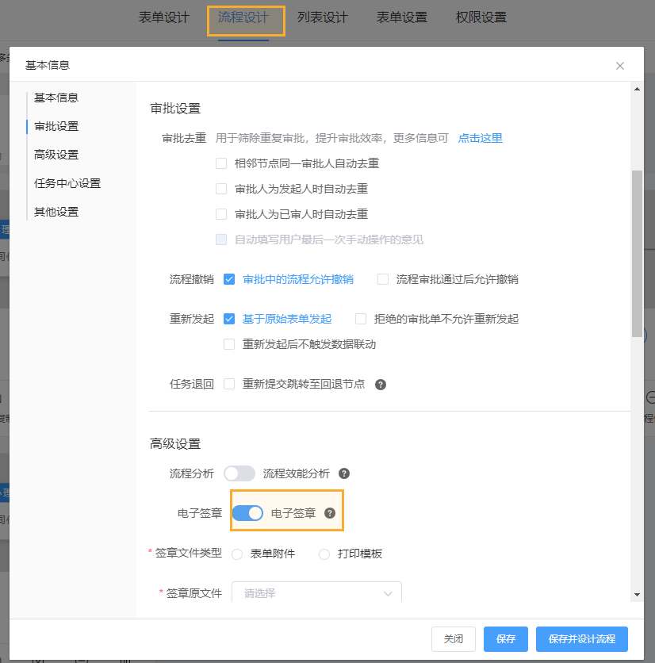The width and height of the screenshot is (655, 663).
Task: Click the 保存并设计流程 button
Action: click(x=581, y=638)
